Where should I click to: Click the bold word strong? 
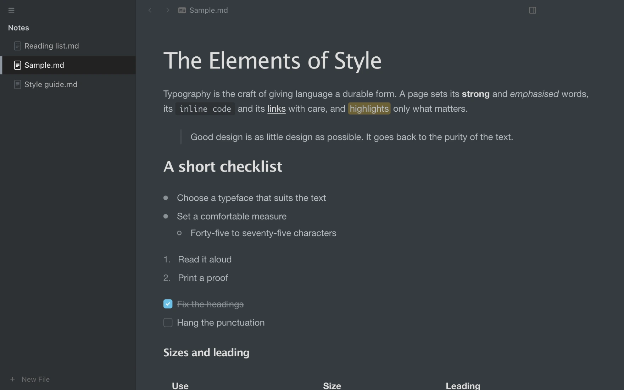click(x=475, y=94)
